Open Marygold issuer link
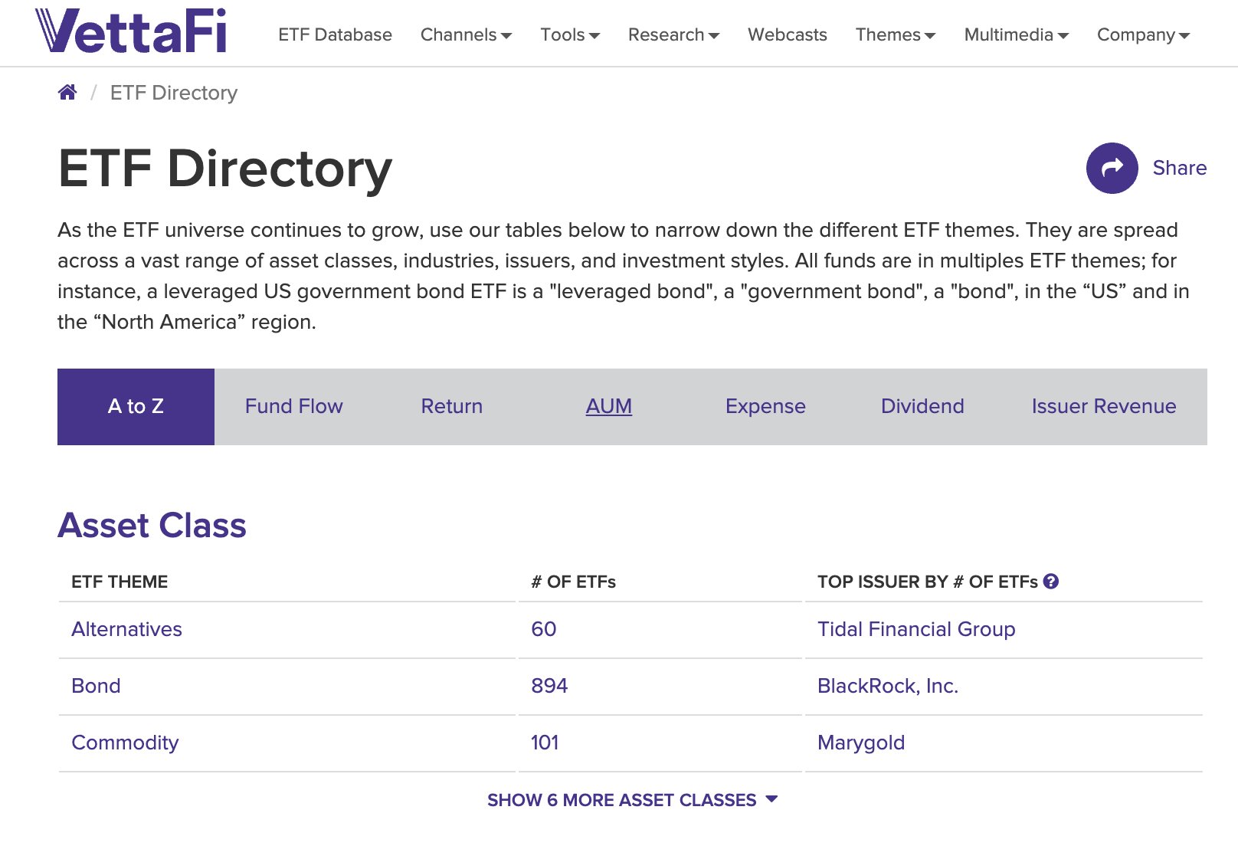This screenshot has height=846, width=1238. (x=861, y=743)
